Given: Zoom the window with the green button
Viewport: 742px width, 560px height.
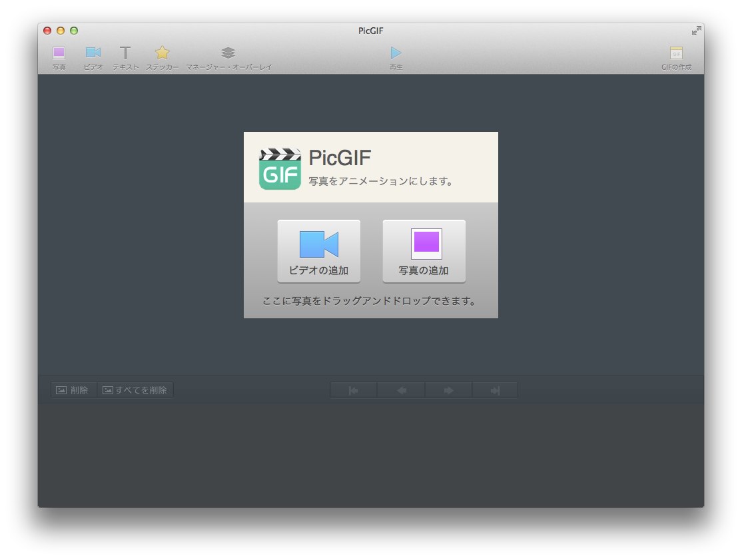Looking at the screenshot, I should click(74, 31).
